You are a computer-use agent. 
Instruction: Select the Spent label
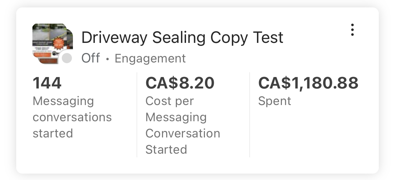point(274,101)
